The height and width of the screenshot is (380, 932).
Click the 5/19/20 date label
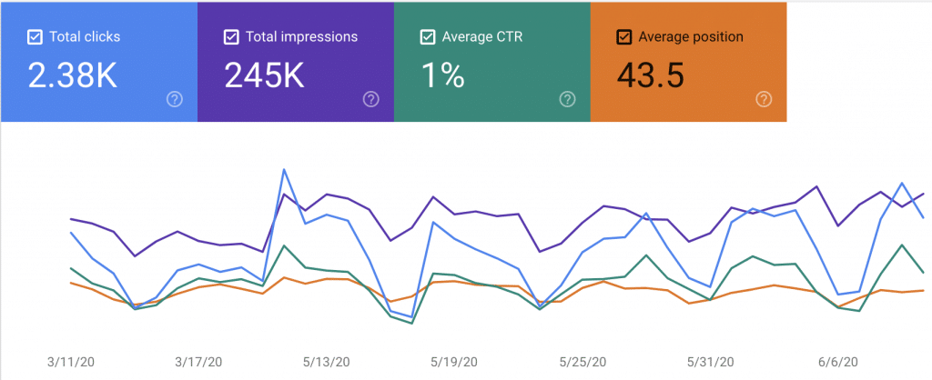click(x=453, y=362)
